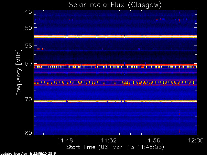Click the pulsed emission band just below 60 MHz
This screenshot has width=207, height=155.
115,66
